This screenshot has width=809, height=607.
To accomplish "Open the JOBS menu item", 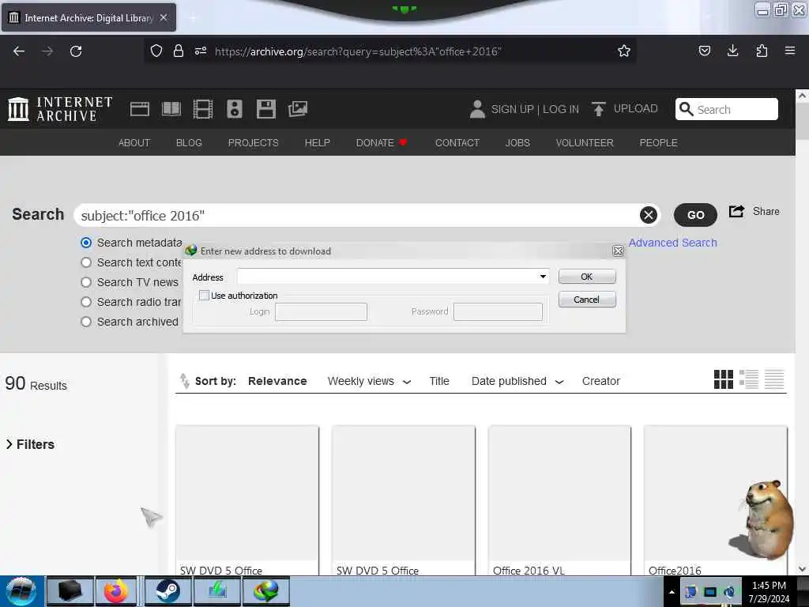I will tap(517, 142).
